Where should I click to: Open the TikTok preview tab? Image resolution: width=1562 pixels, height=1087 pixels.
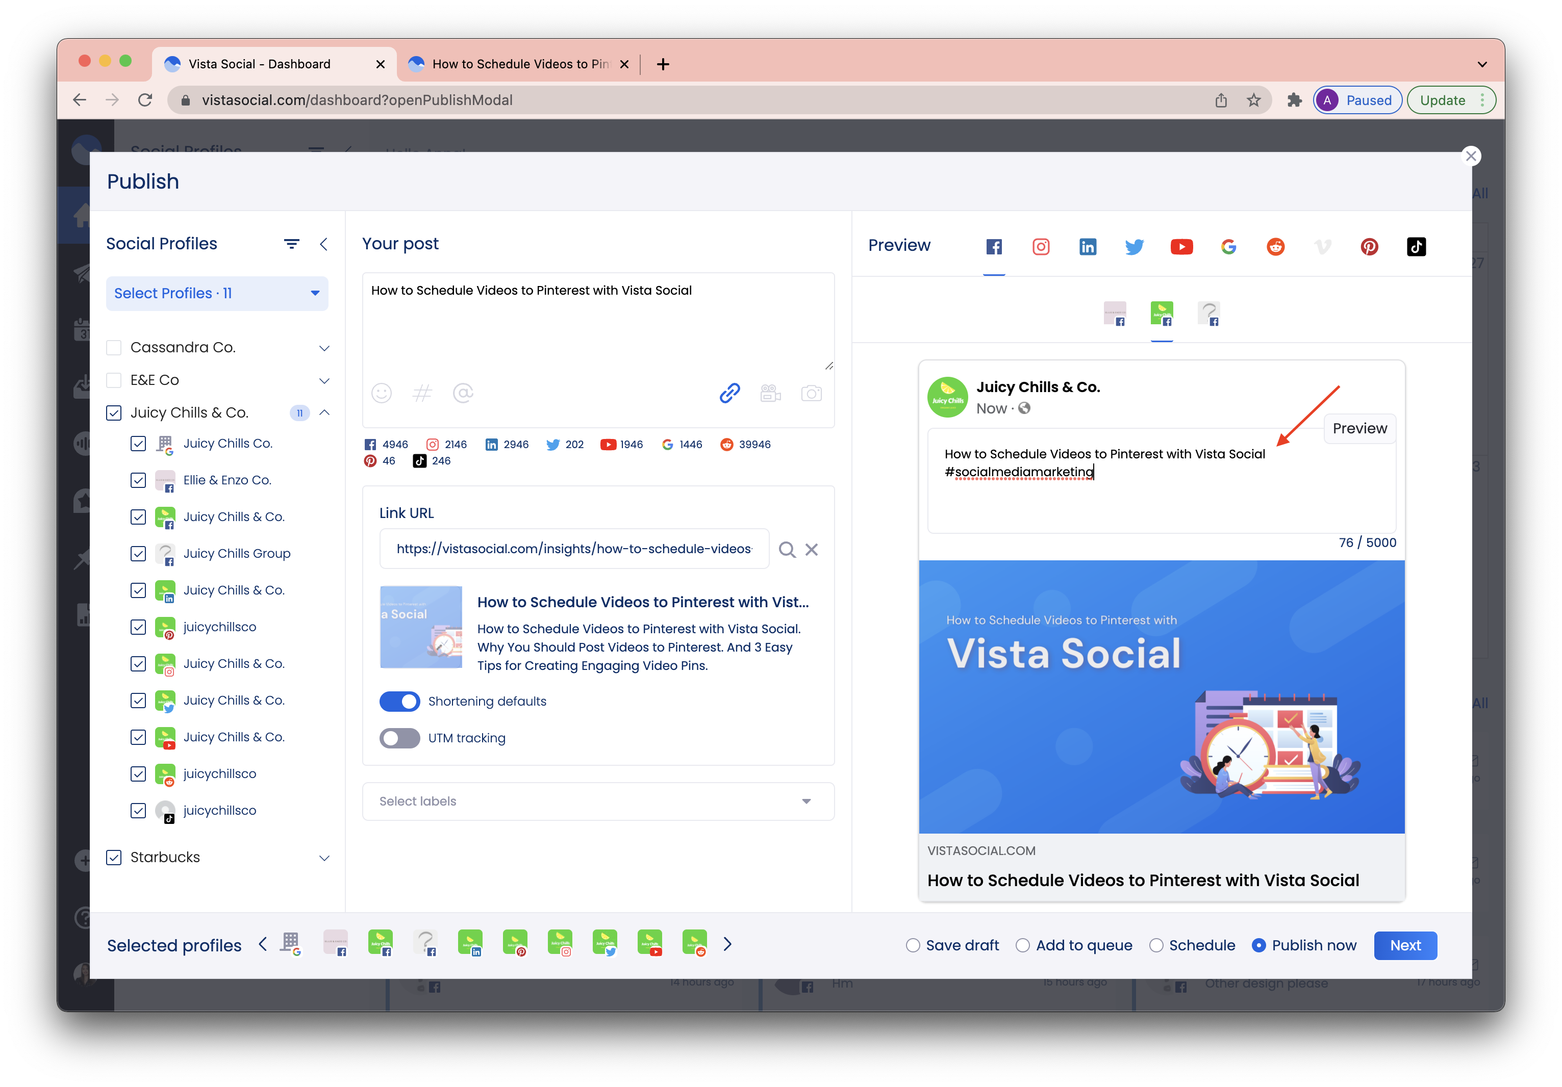pos(1417,247)
